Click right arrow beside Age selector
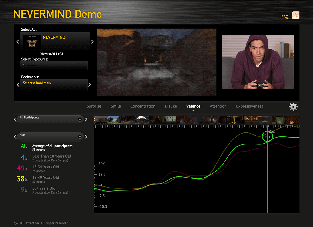Viewport: 313px width, 227px height. 86,137
